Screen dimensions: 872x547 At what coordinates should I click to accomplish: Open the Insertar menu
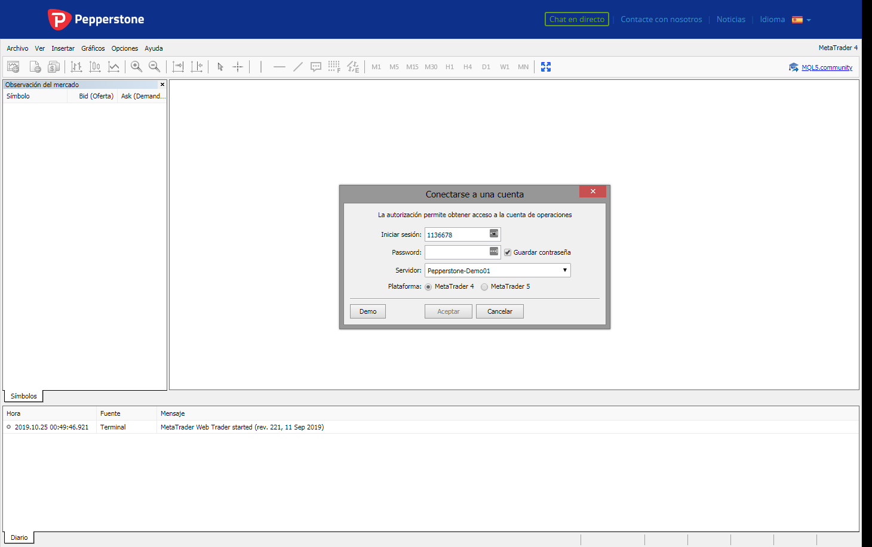point(63,48)
